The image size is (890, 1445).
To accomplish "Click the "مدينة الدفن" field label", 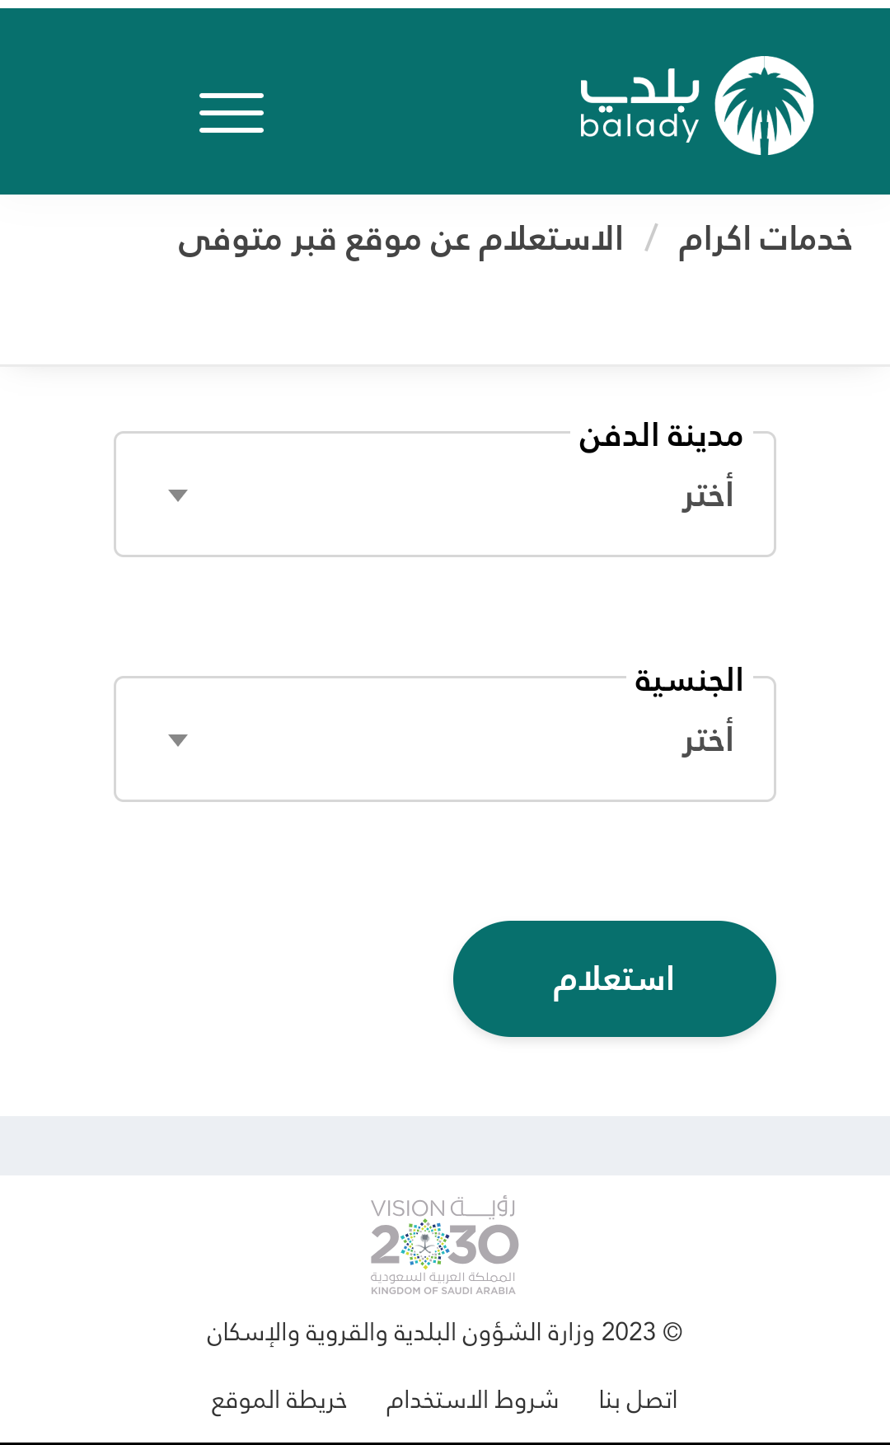I will click(661, 435).
